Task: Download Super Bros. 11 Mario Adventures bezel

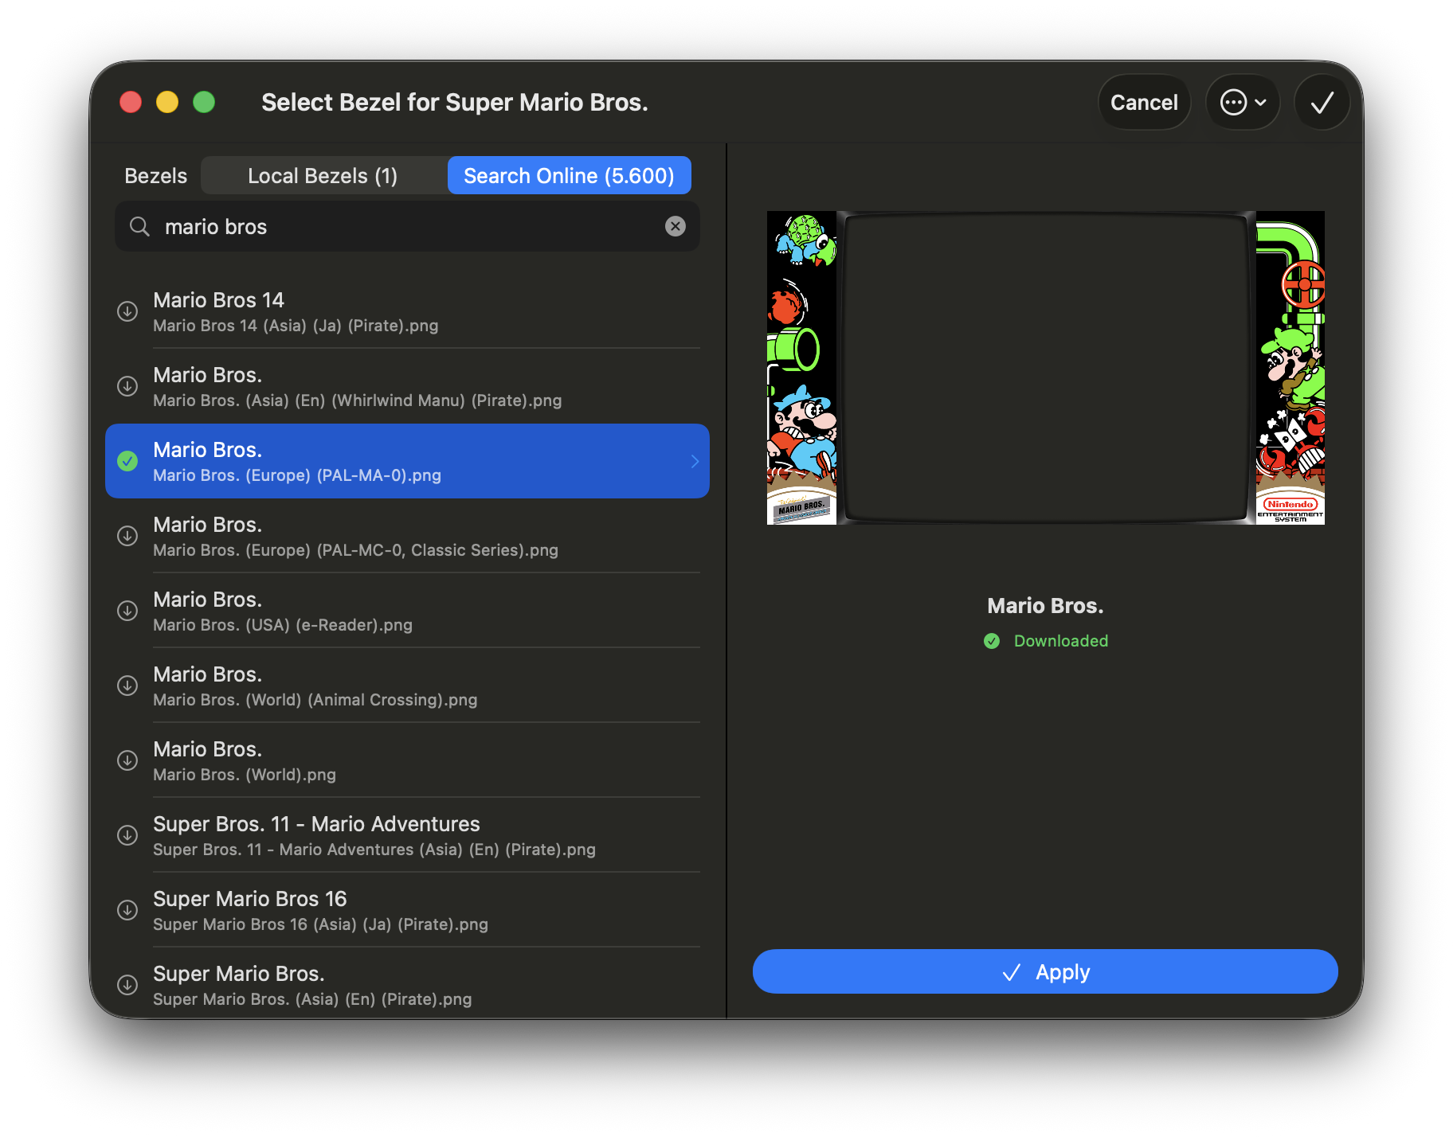Action: 127,835
